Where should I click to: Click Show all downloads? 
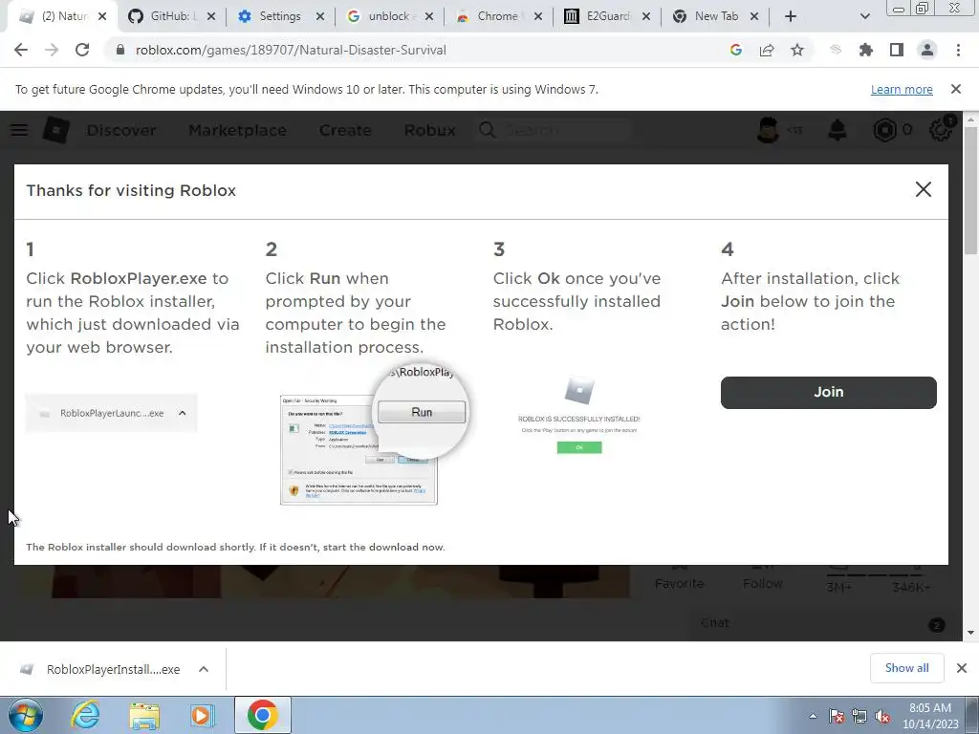906,668
